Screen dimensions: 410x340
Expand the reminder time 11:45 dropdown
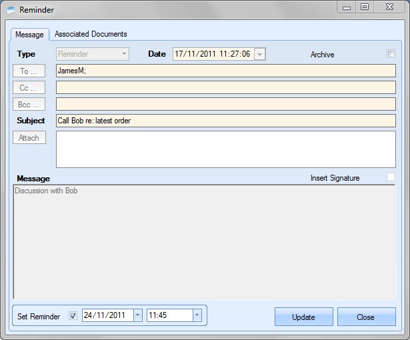tap(197, 316)
